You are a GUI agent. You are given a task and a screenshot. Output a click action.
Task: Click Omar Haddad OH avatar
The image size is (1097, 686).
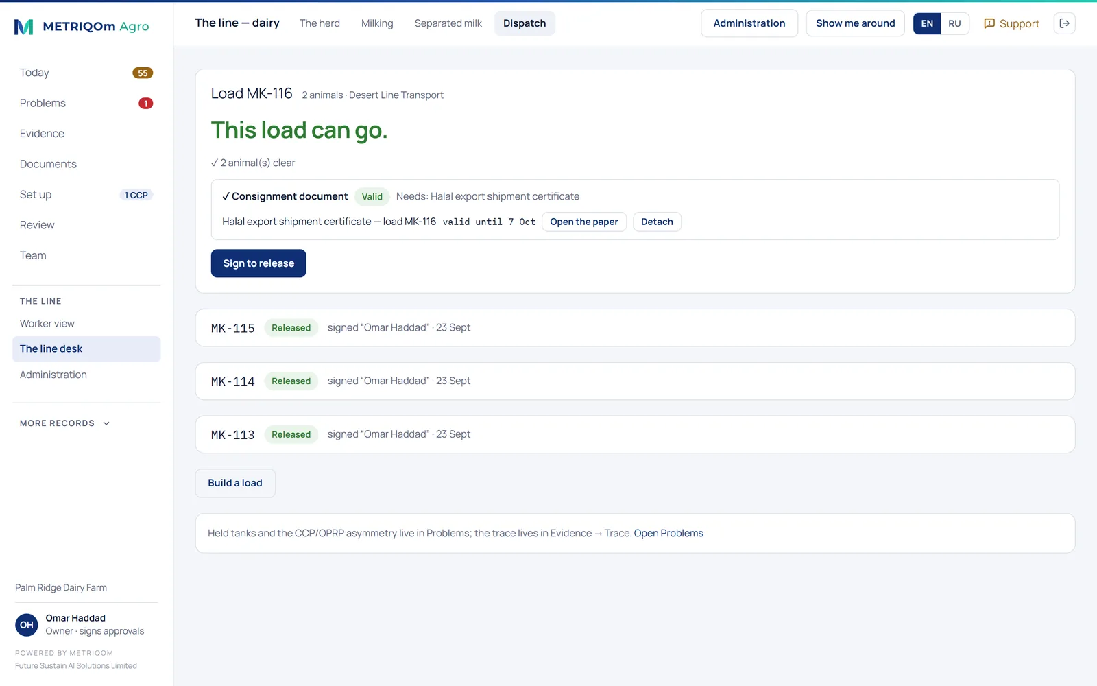click(x=27, y=625)
